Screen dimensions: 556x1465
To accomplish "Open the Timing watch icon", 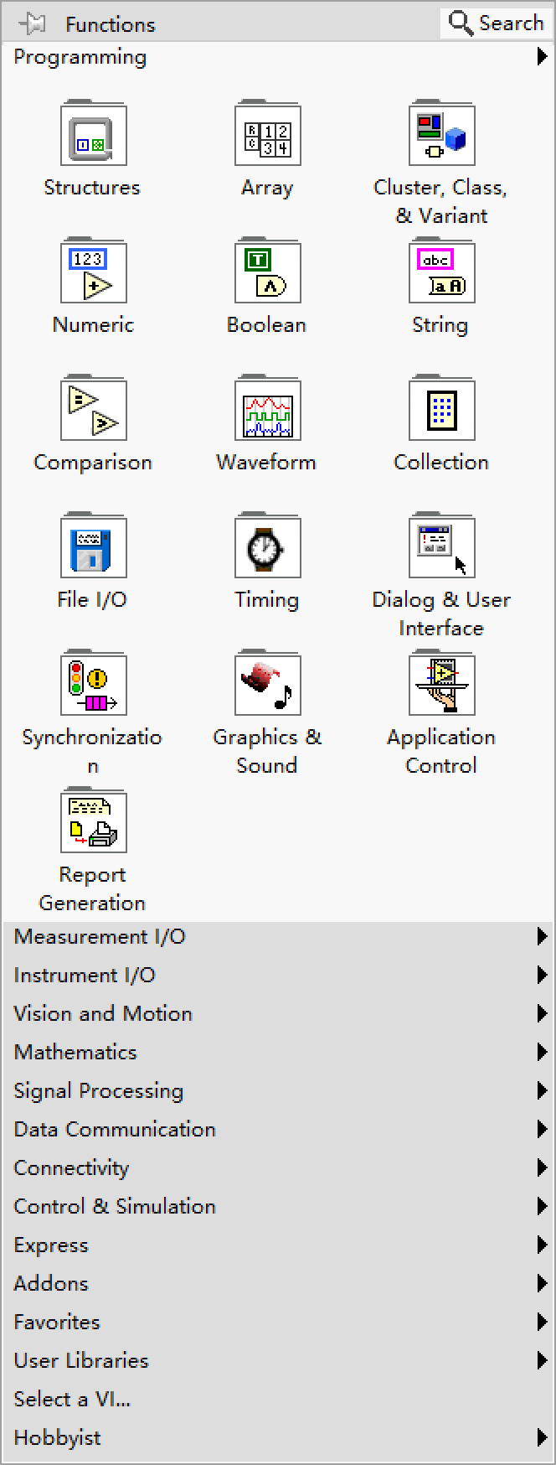I will point(267,546).
